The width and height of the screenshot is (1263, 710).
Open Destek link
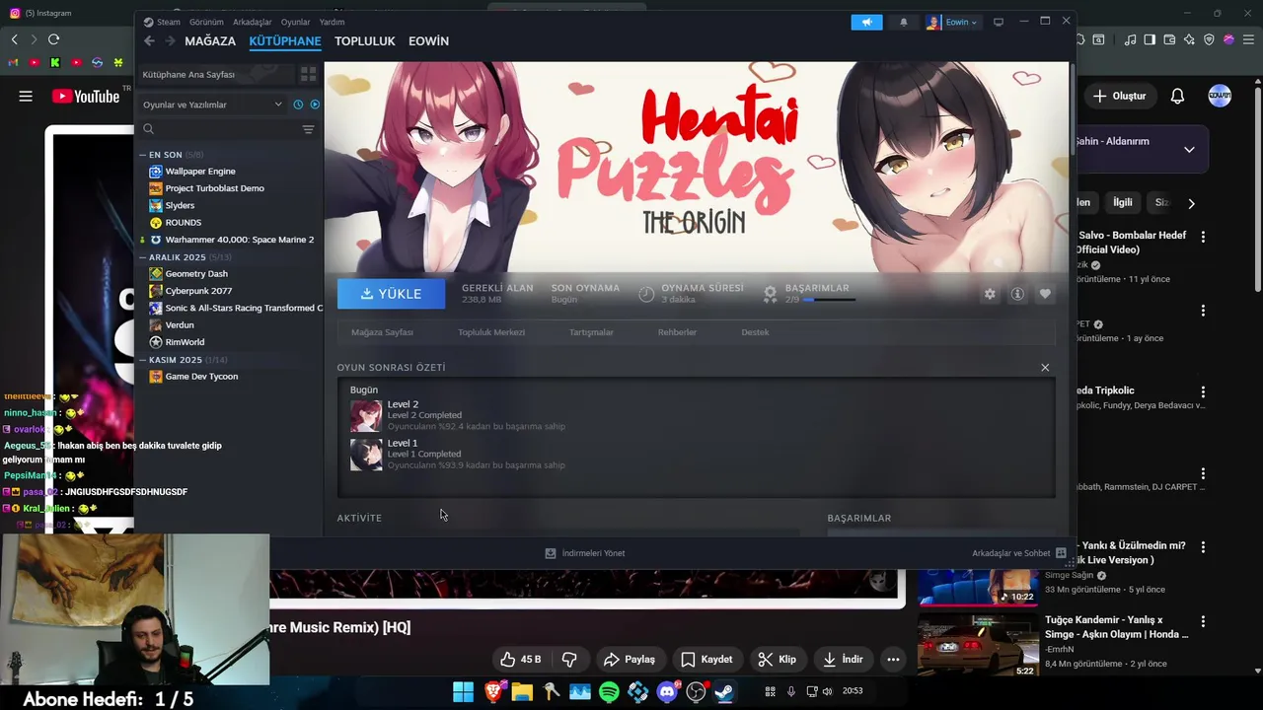point(755,332)
